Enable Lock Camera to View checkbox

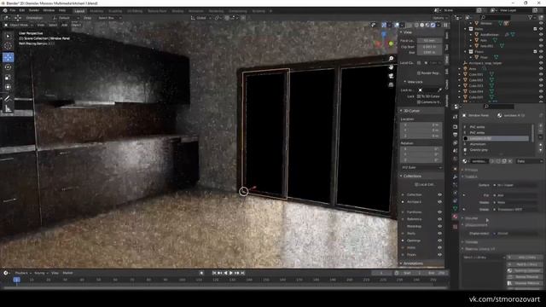tap(419, 102)
